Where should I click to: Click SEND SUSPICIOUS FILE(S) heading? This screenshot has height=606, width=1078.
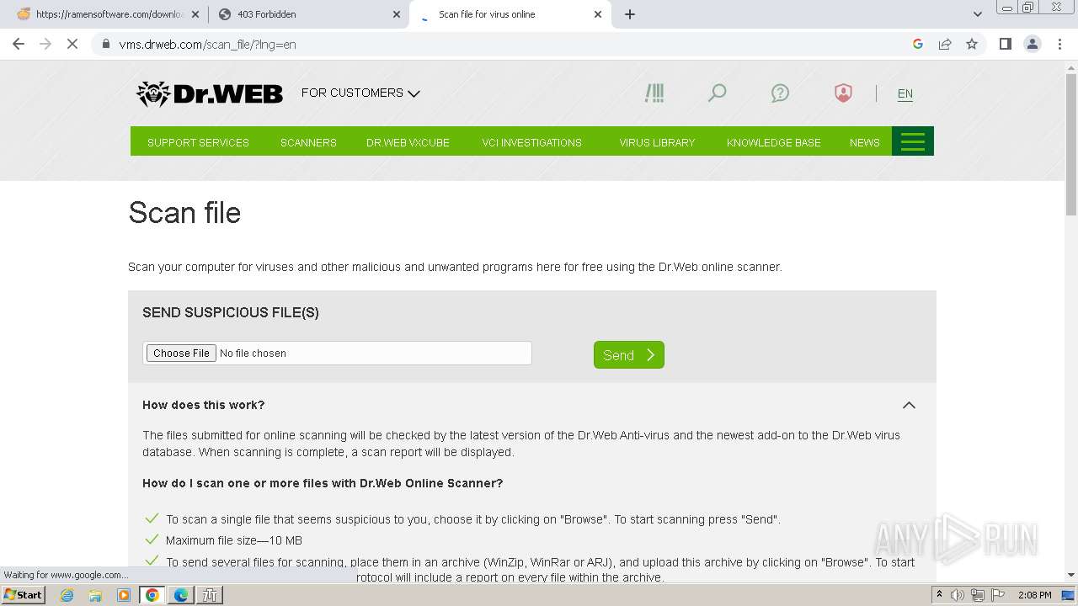click(x=231, y=312)
